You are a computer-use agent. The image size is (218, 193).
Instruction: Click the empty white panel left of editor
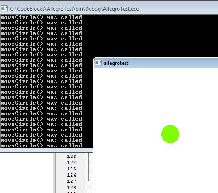click(x=26, y=173)
